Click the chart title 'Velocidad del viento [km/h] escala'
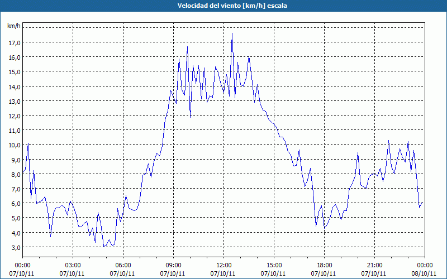The width and height of the screenshot is (447, 279). coord(232,6)
